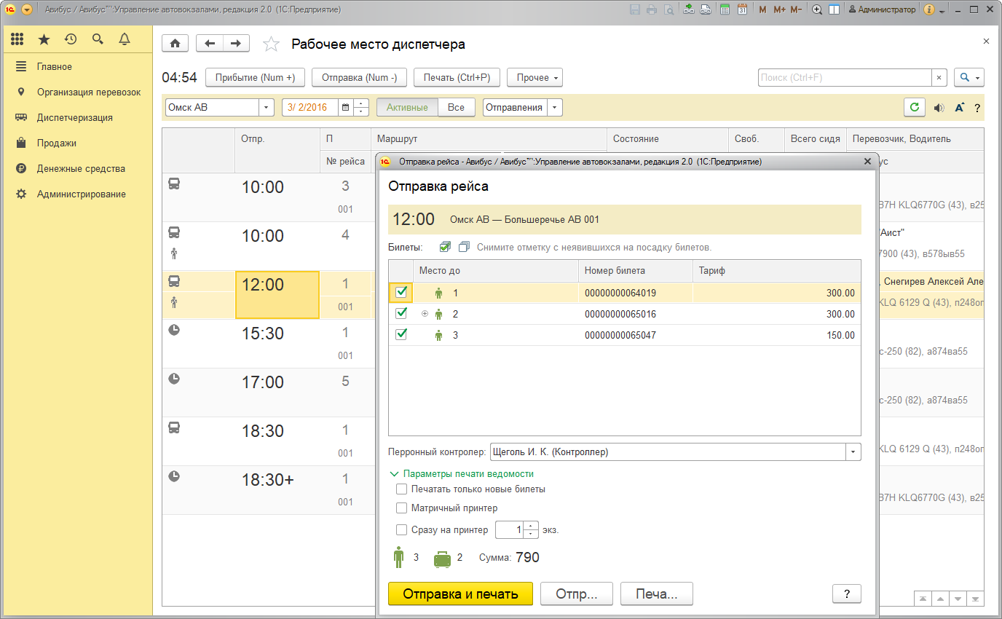Collapse Параметры печати ведомости section
The height and width of the screenshot is (619, 1002).
pyautogui.click(x=395, y=473)
